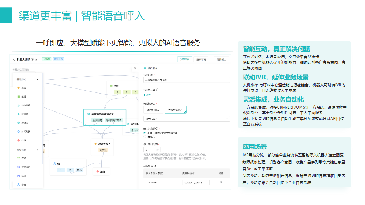
Task: Select the green grid 按键 node in the palette
Action: pos(18,96)
